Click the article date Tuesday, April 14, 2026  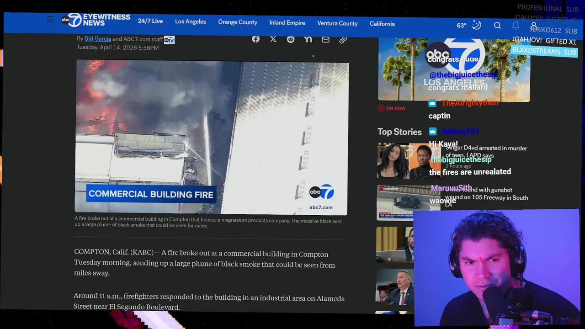(x=117, y=48)
